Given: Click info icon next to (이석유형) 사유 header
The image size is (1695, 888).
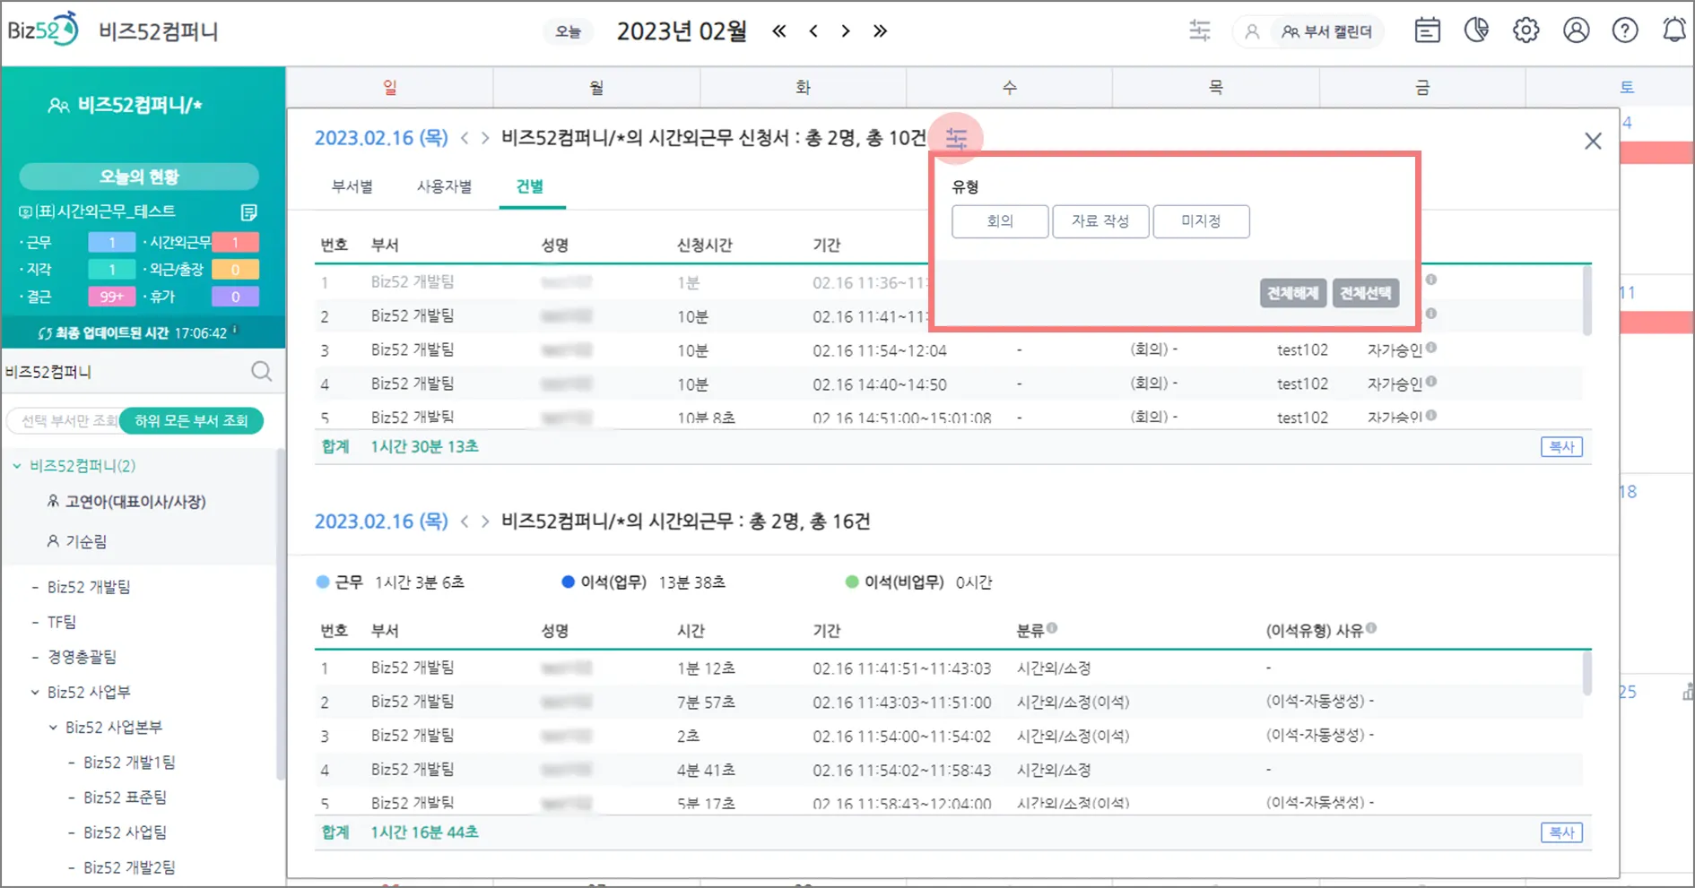Looking at the screenshot, I should (1371, 628).
